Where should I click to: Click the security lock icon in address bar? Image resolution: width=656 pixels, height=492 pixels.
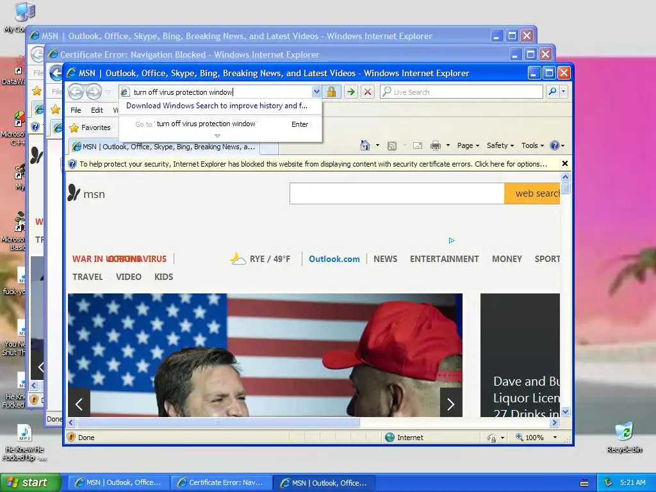pos(331,92)
